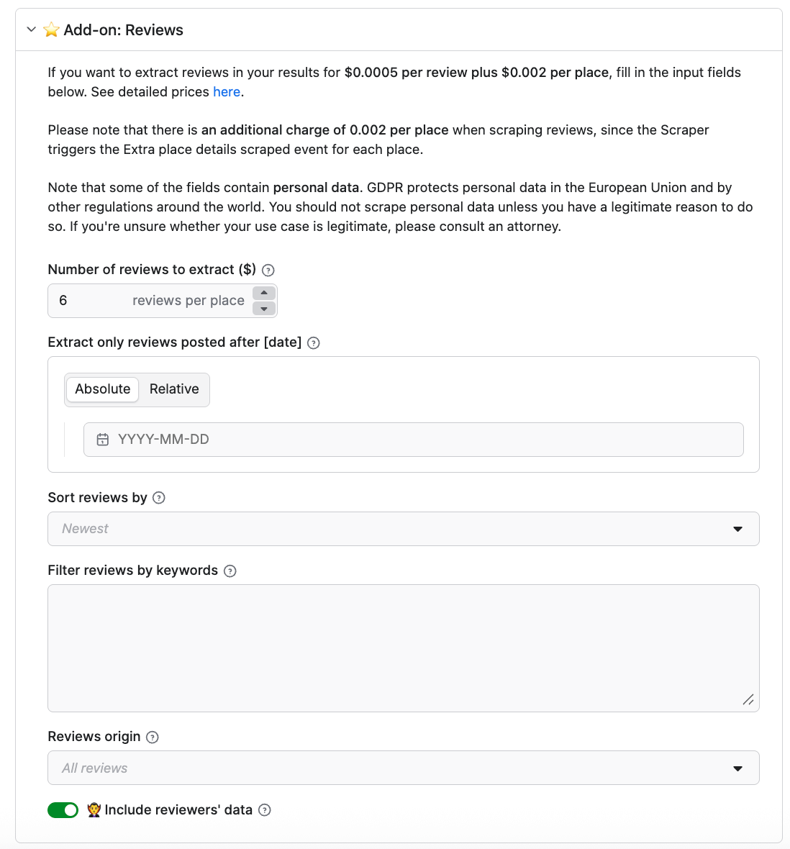Increase reviews per place with up arrow

point(264,293)
